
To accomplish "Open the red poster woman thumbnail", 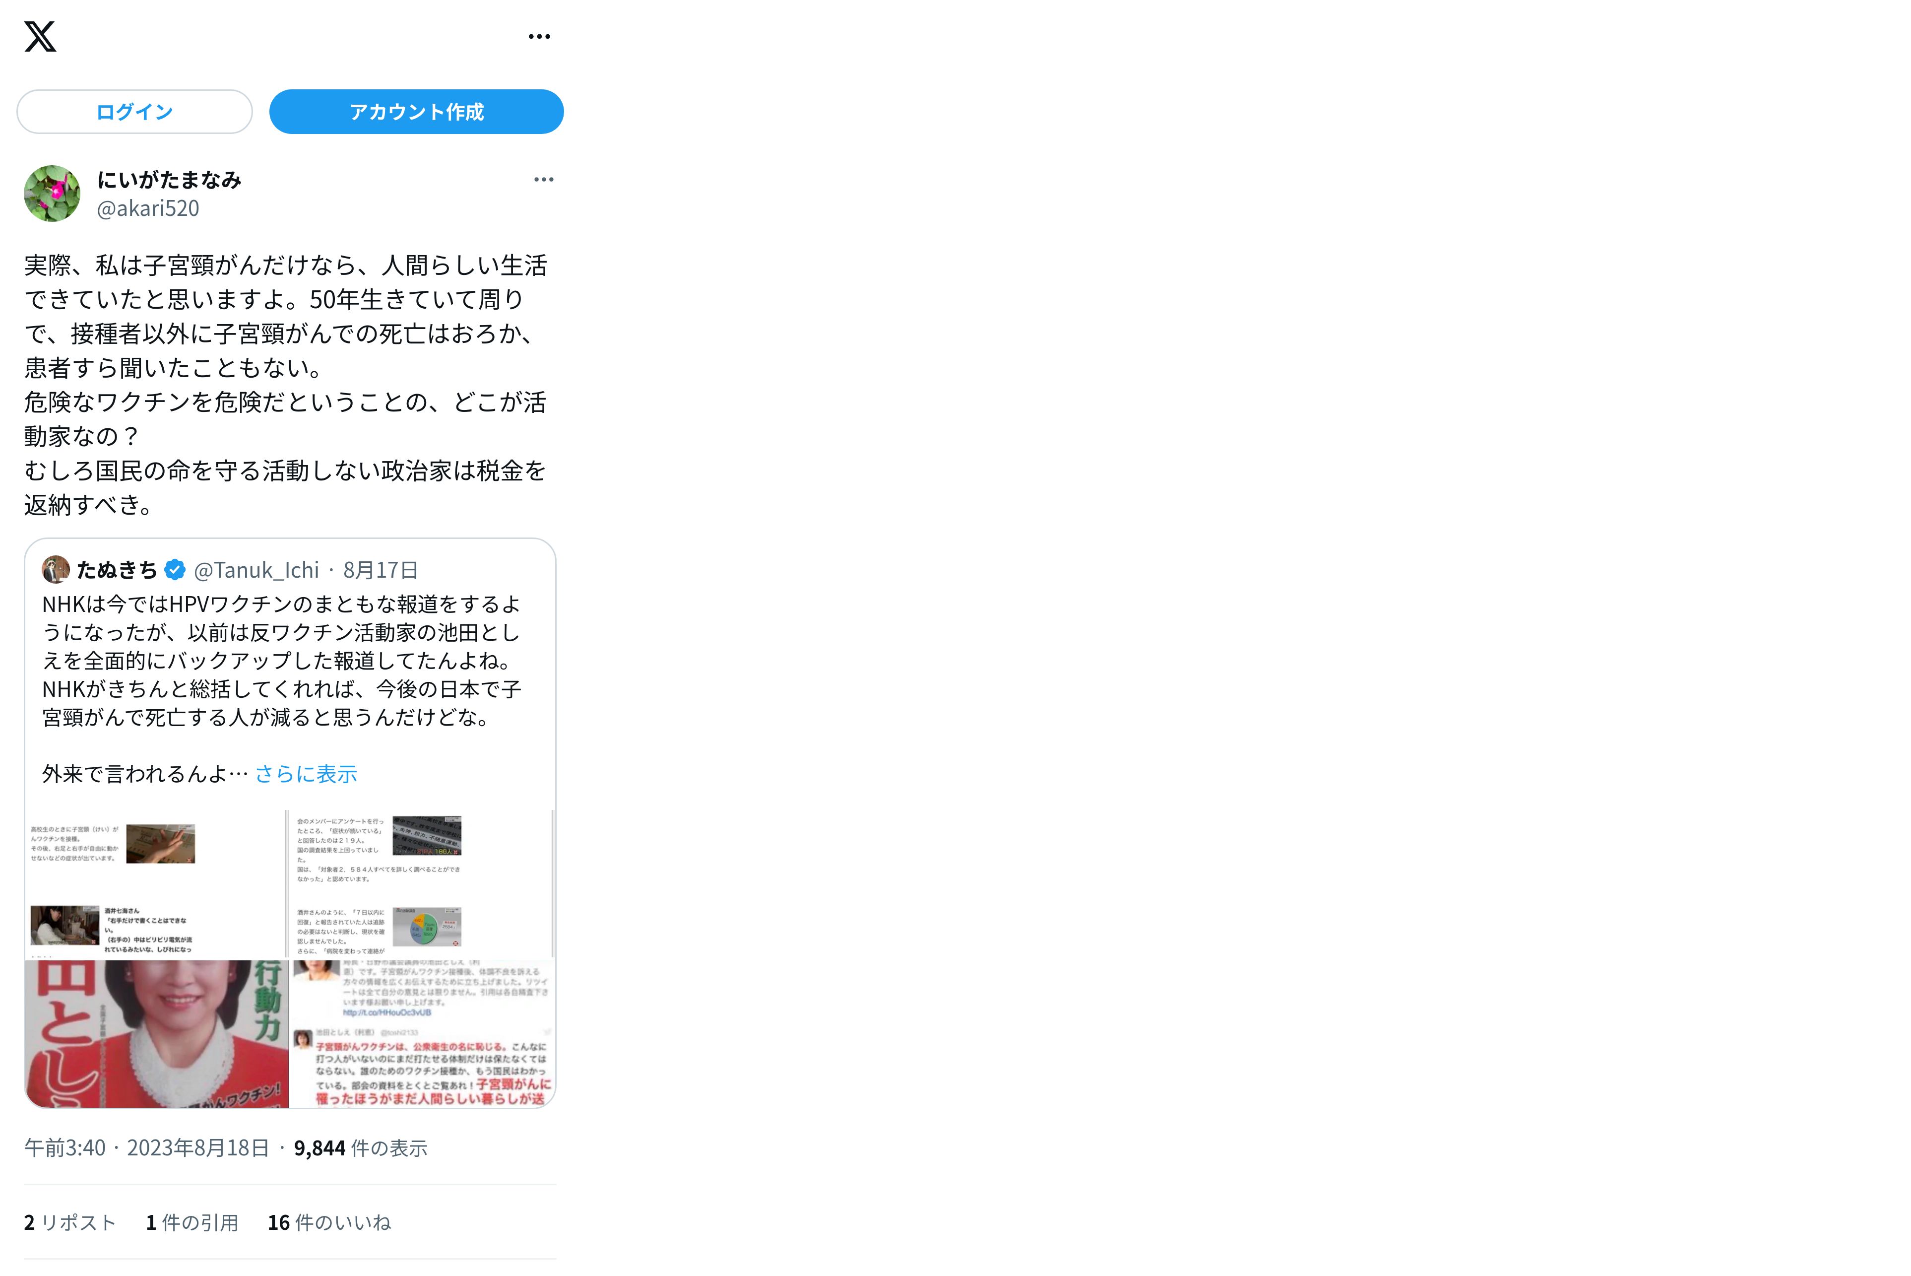I will (155, 1033).
